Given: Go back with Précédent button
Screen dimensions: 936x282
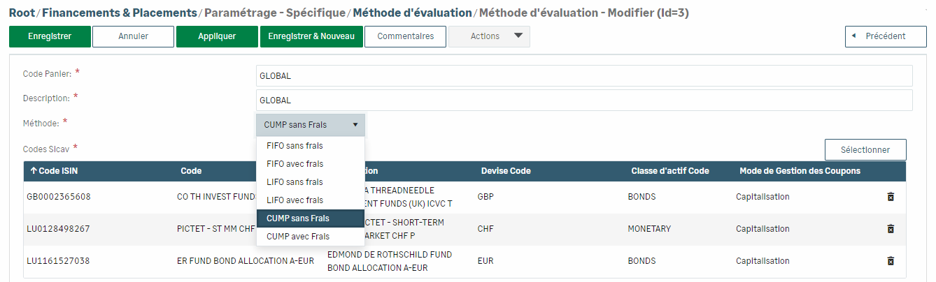Looking at the screenshot, I should (x=886, y=36).
